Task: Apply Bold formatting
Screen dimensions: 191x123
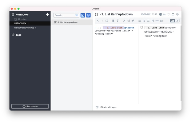Action: click(x=113, y=21)
